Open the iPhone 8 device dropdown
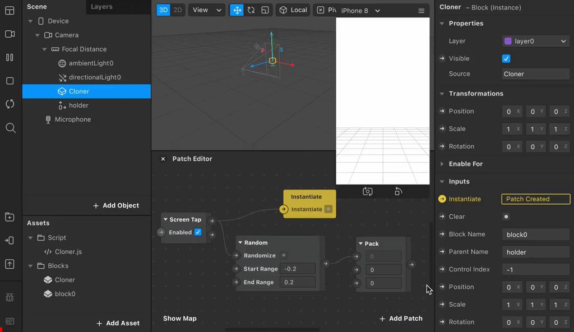 (360, 11)
